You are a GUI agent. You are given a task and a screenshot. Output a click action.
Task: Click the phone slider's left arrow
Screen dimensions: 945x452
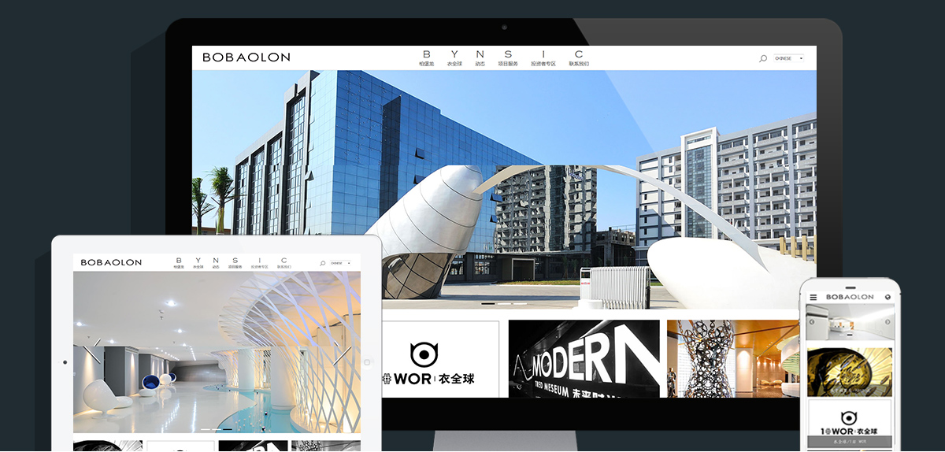click(811, 322)
